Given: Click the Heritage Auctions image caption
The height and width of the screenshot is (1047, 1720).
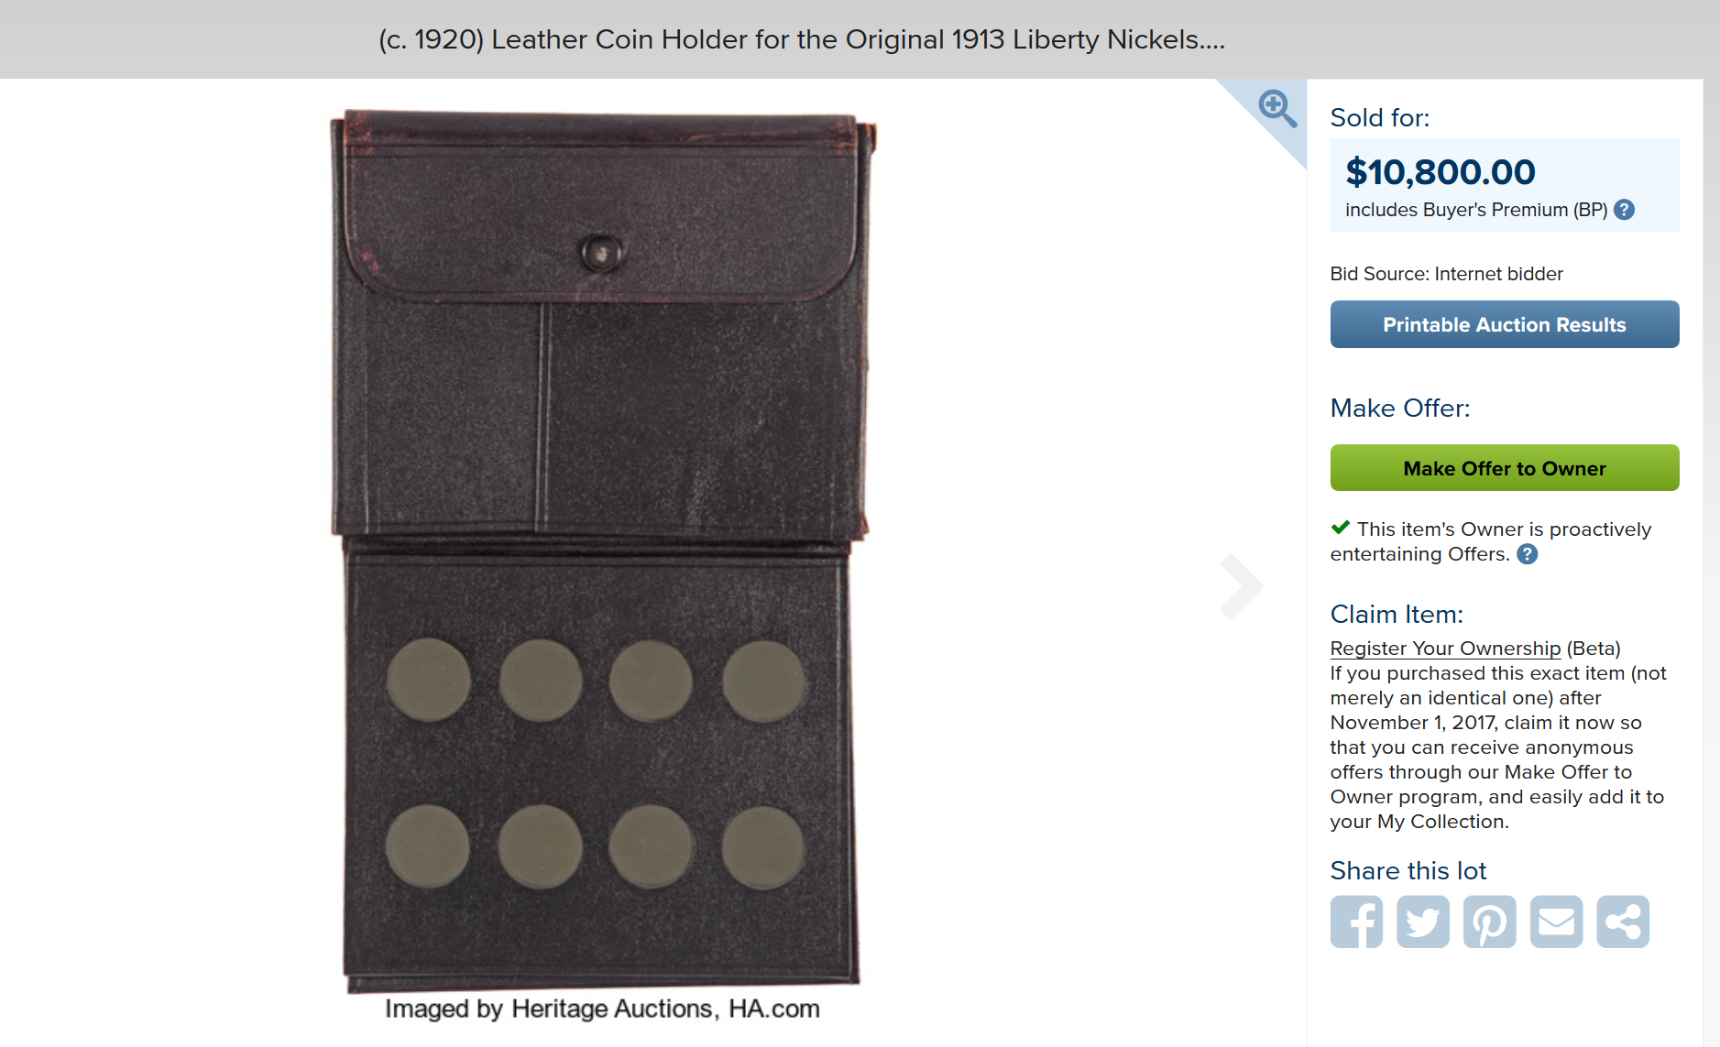Looking at the screenshot, I should [x=602, y=1009].
